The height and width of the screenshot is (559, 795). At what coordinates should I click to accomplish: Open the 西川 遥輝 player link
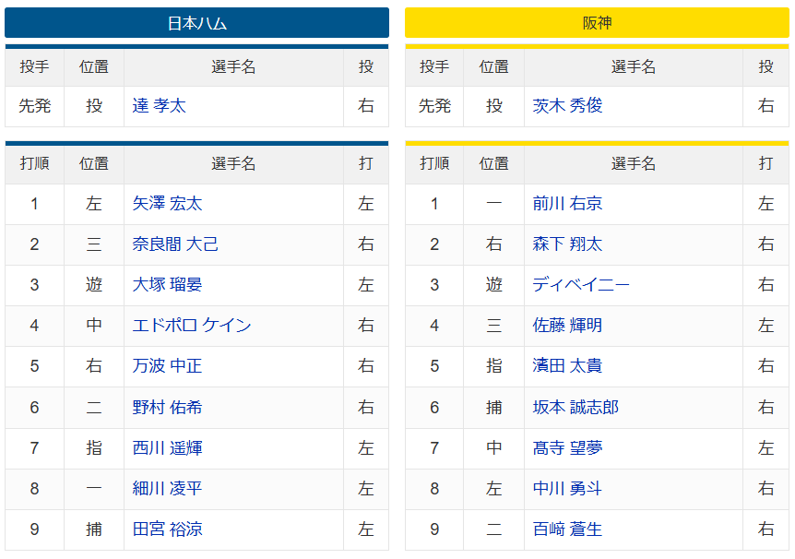pyautogui.click(x=168, y=447)
